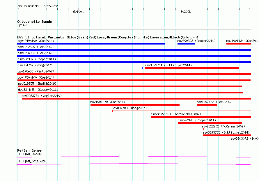Open the esv2422232 (SimonSanchez2007) label

[176, 114]
